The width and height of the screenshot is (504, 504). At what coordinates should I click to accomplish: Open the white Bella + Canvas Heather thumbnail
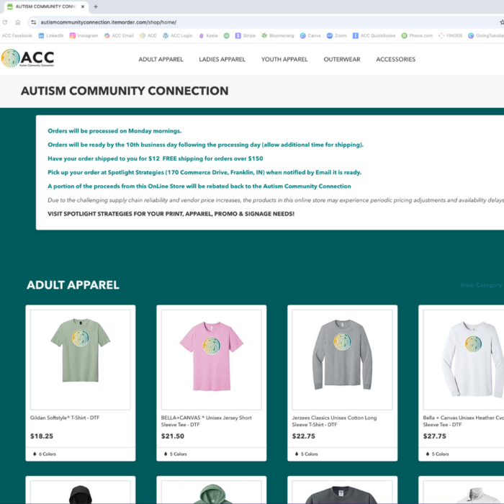tap(464, 360)
